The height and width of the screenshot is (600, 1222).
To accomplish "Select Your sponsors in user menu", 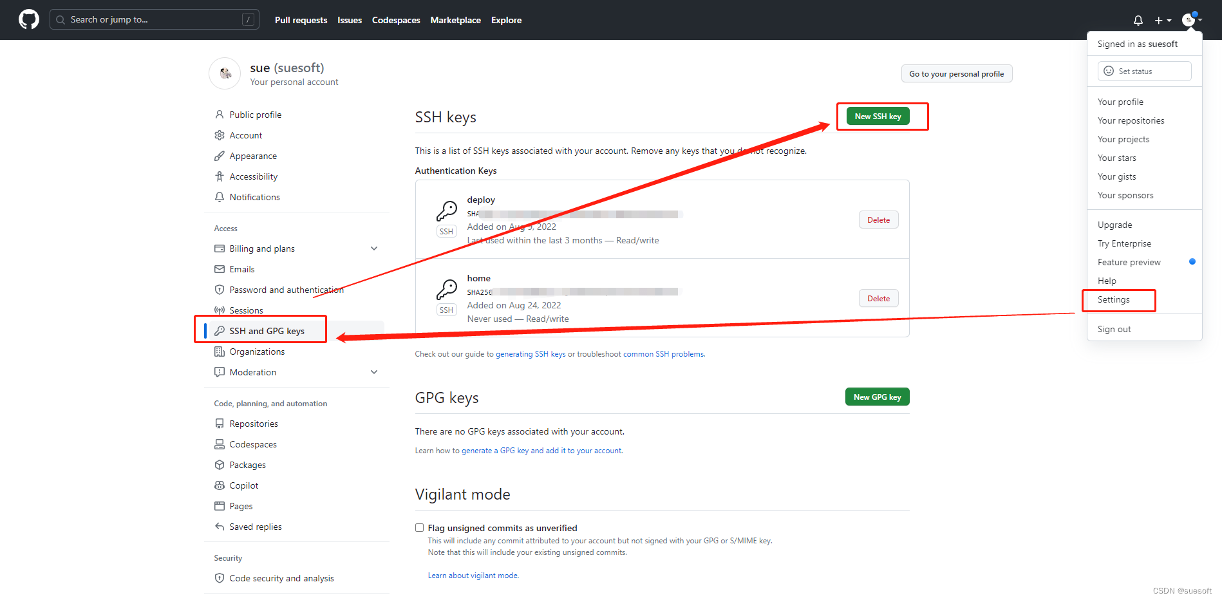I will 1125,195.
